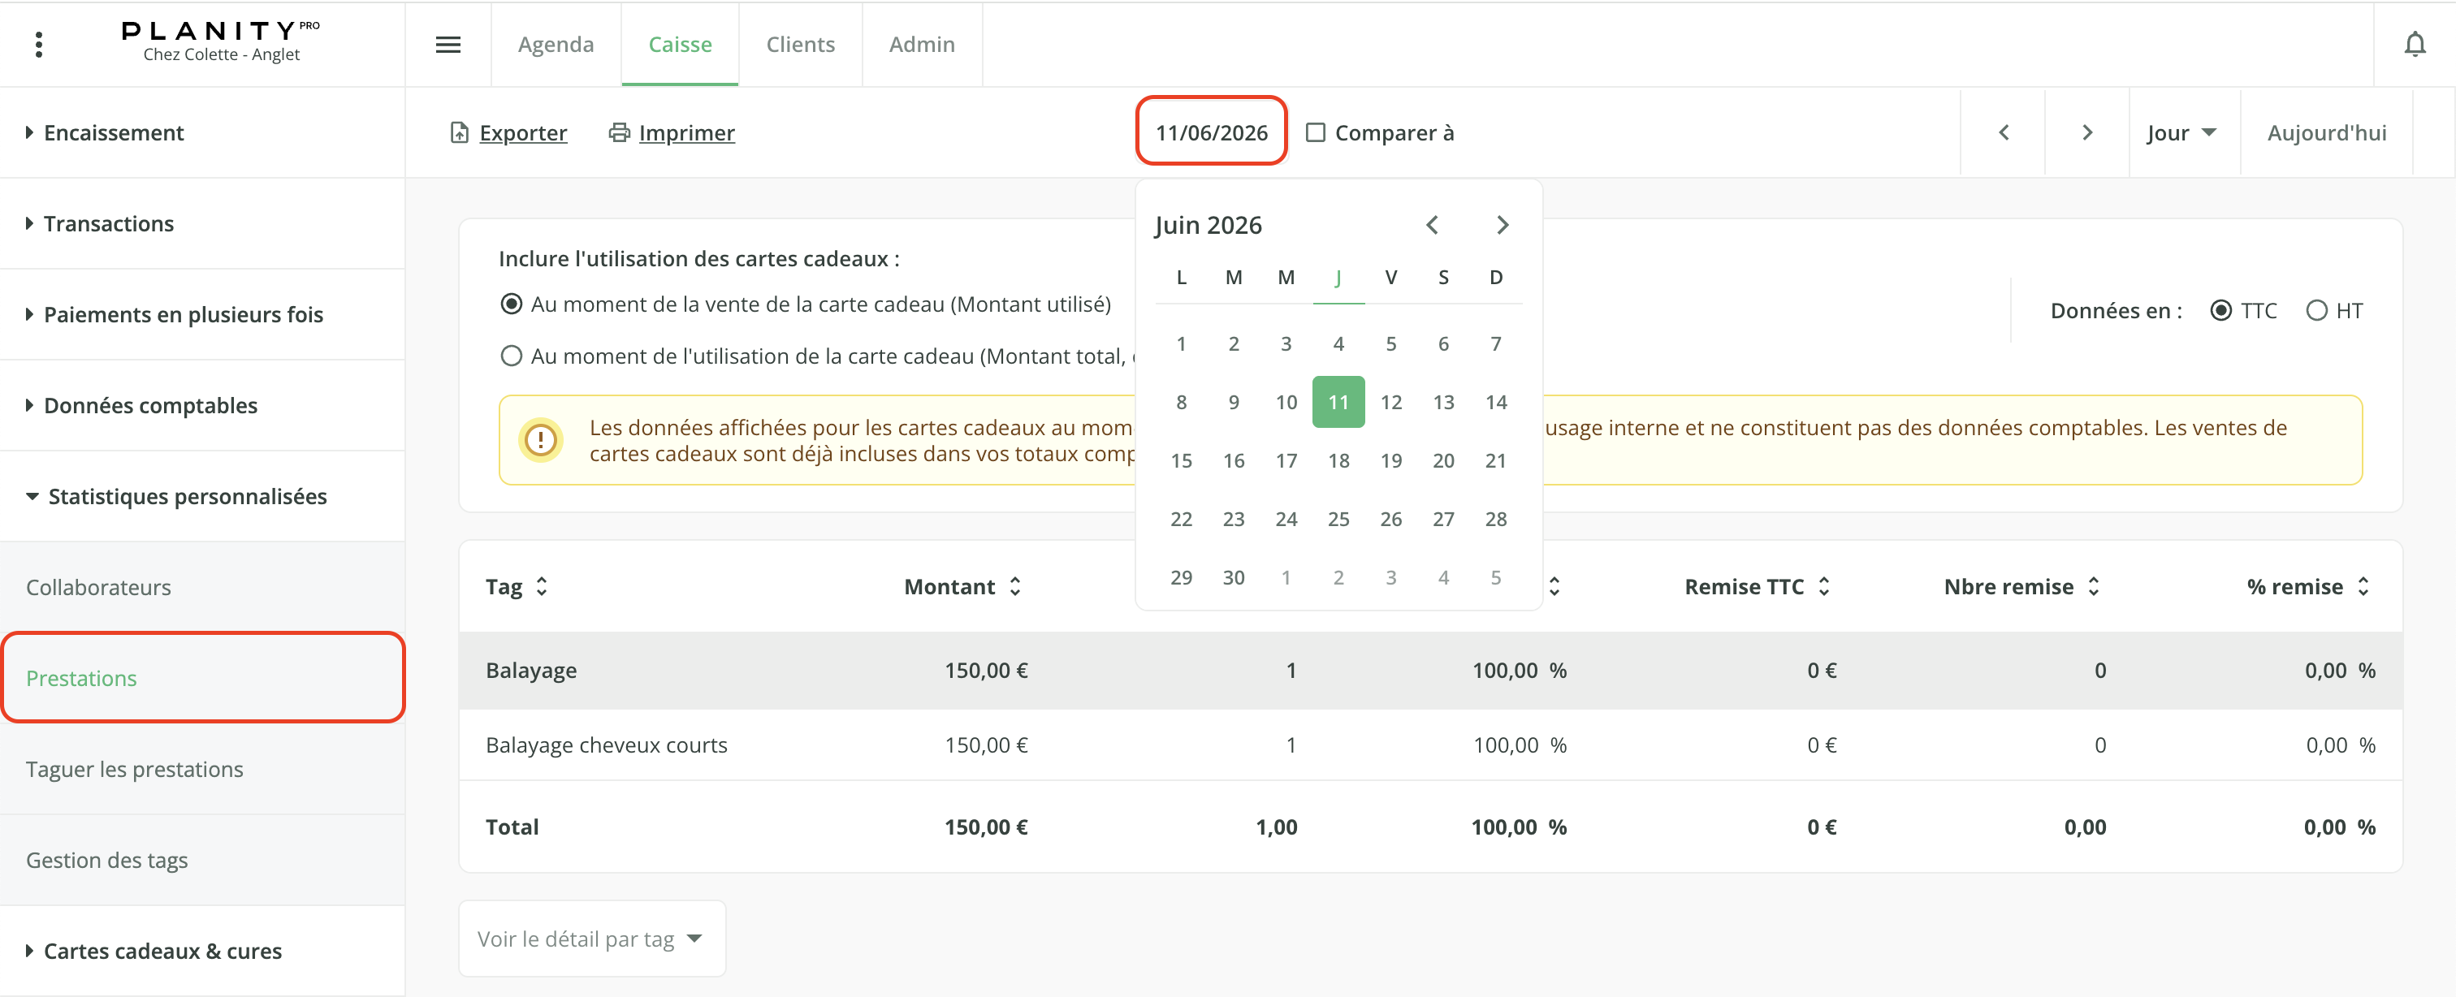This screenshot has width=2456, height=997.
Task: Go to previous month in calendar
Action: (1431, 225)
